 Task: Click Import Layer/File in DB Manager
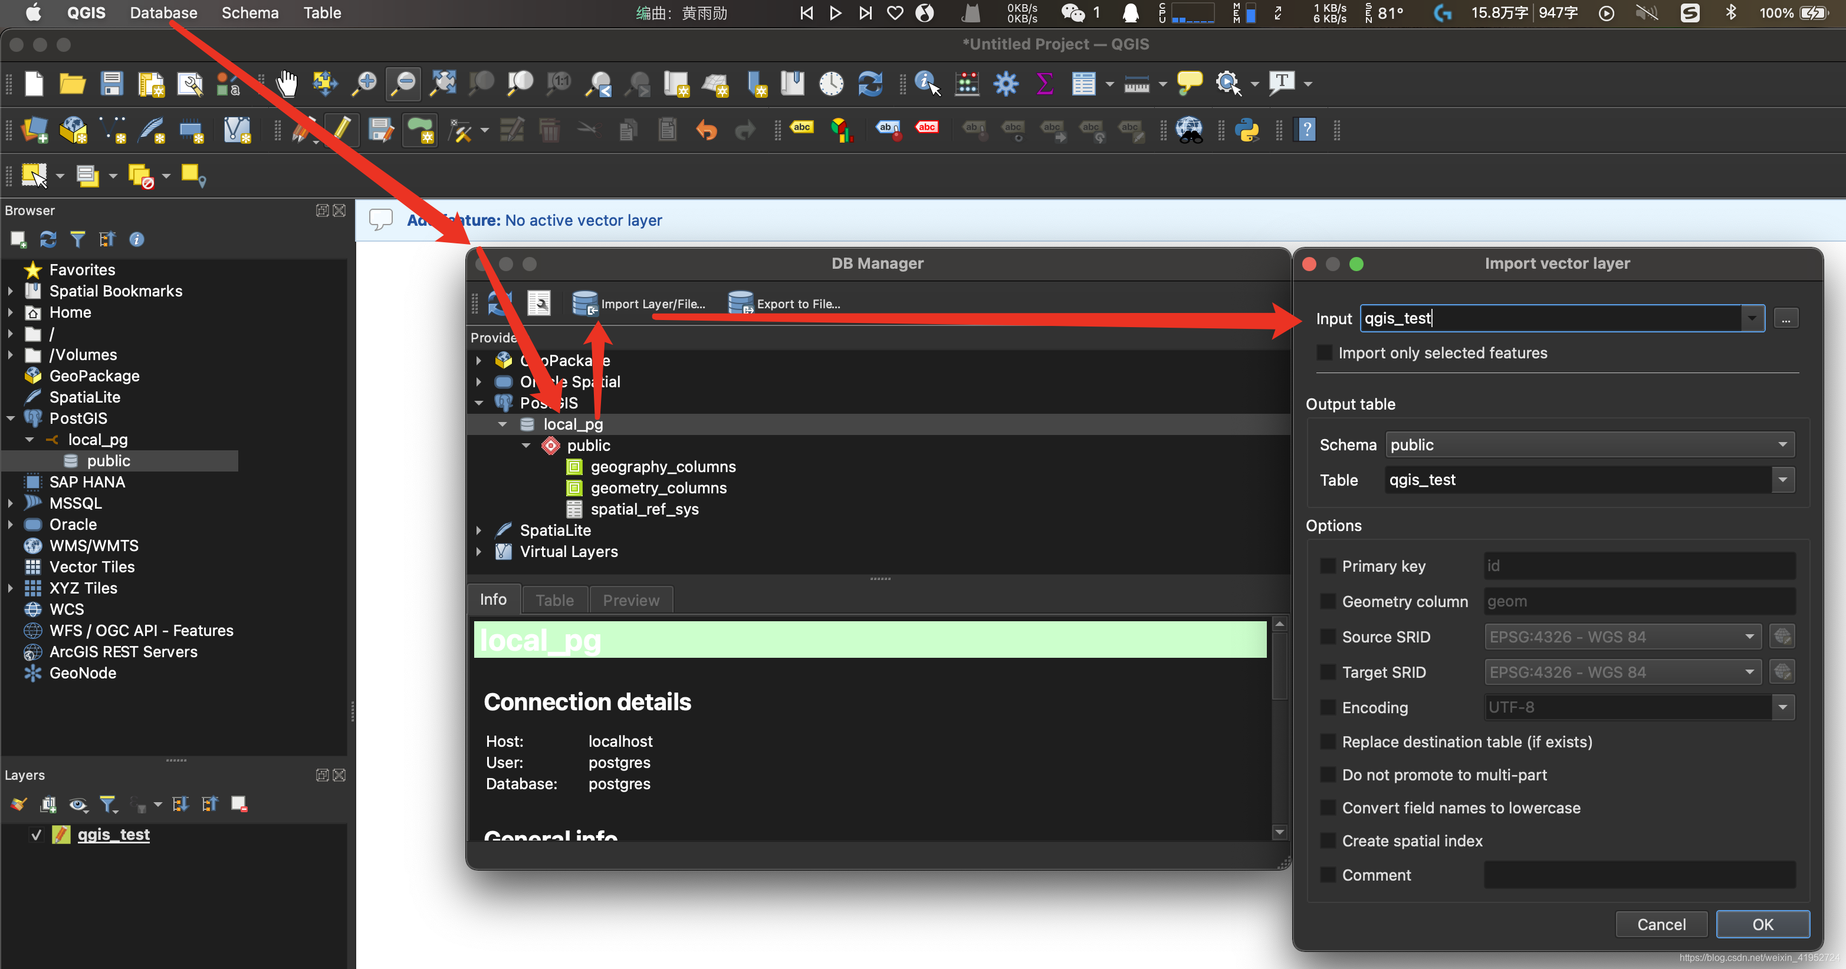(x=639, y=304)
